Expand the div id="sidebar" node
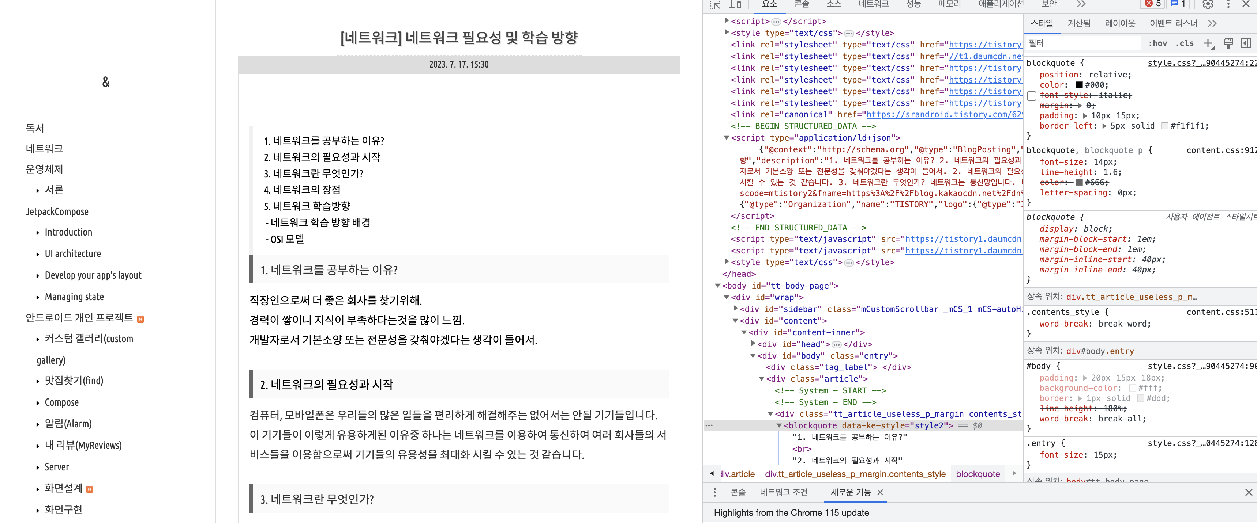Viewport: 1257px width, 523px height. click(x=736, y=309)
